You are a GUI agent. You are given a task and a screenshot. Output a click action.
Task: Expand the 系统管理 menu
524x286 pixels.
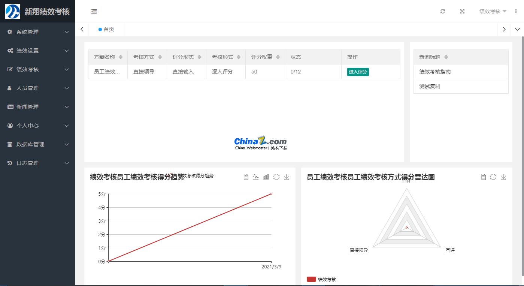[x=37, y=32]
